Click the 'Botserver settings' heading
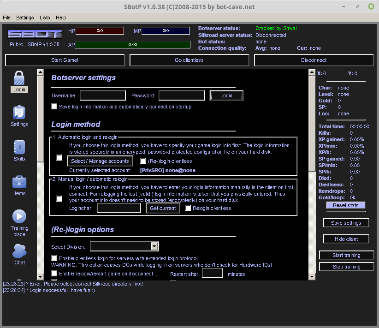Screen dimensions: 379x328 [x=83, y=78]
